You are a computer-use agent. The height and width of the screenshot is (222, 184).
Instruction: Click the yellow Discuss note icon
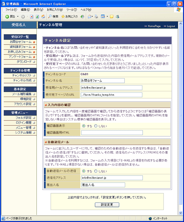(112, 17)
